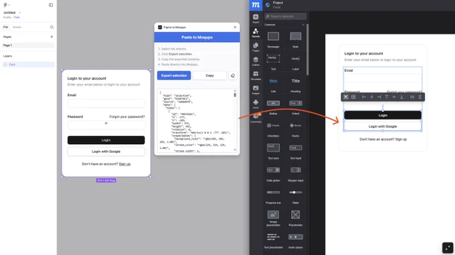Align selection top in floating toolbar

point(387,97)
